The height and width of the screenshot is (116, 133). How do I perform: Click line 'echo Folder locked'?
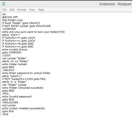(x=14, y=64)
